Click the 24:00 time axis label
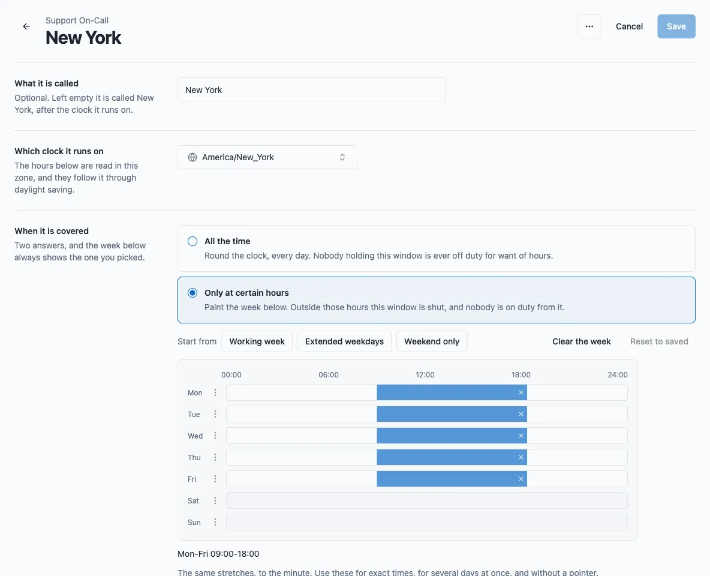 (618, 375)
